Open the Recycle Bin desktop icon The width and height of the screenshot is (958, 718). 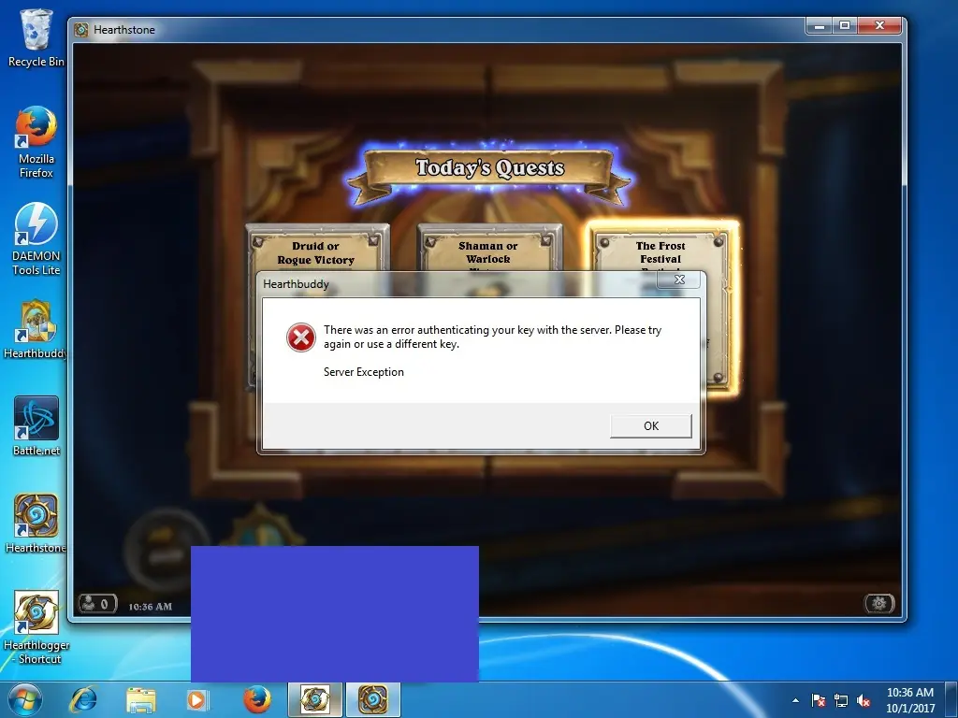36,37
